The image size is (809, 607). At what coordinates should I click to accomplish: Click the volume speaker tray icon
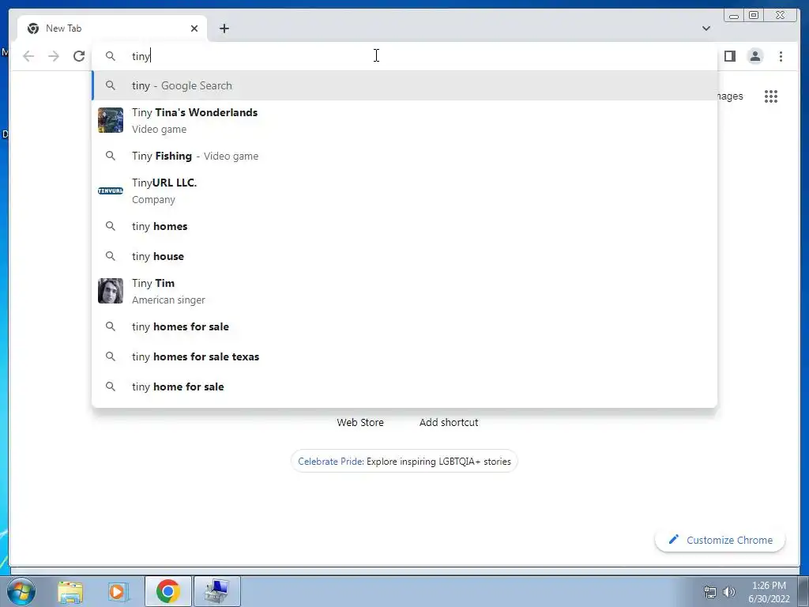(729, 591)
